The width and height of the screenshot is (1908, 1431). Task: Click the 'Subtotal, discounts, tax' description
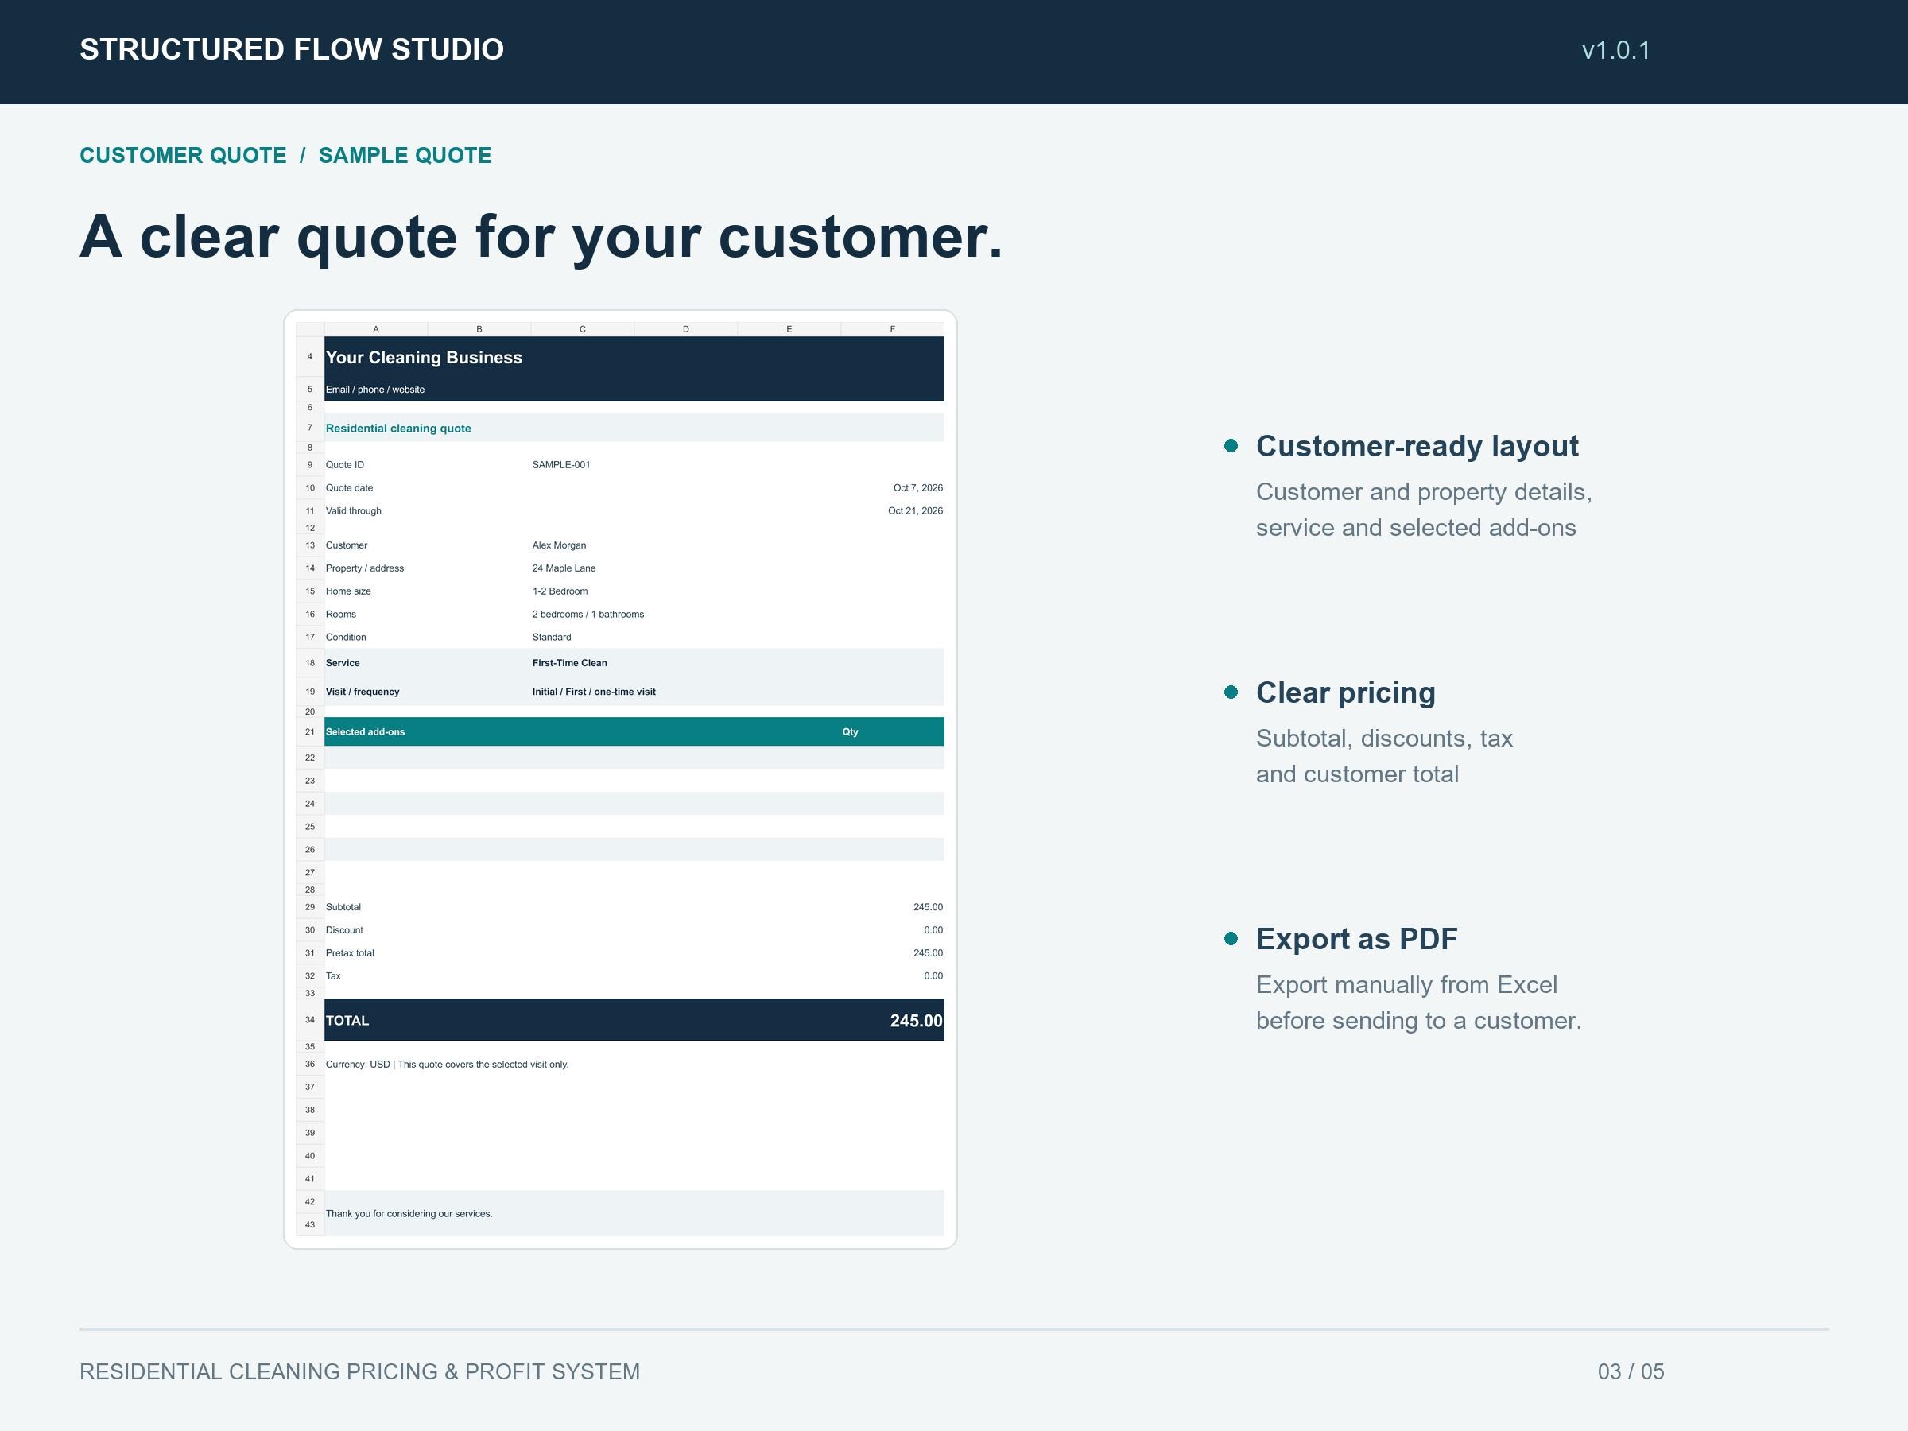click(1384, 739)
